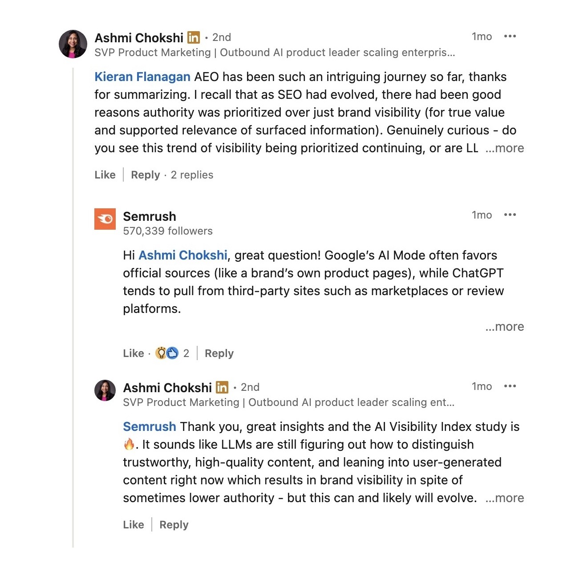This screenshot has width=588, height=564.
Task: Like Ashmi's second comment about LLMs
Action: 133,524
